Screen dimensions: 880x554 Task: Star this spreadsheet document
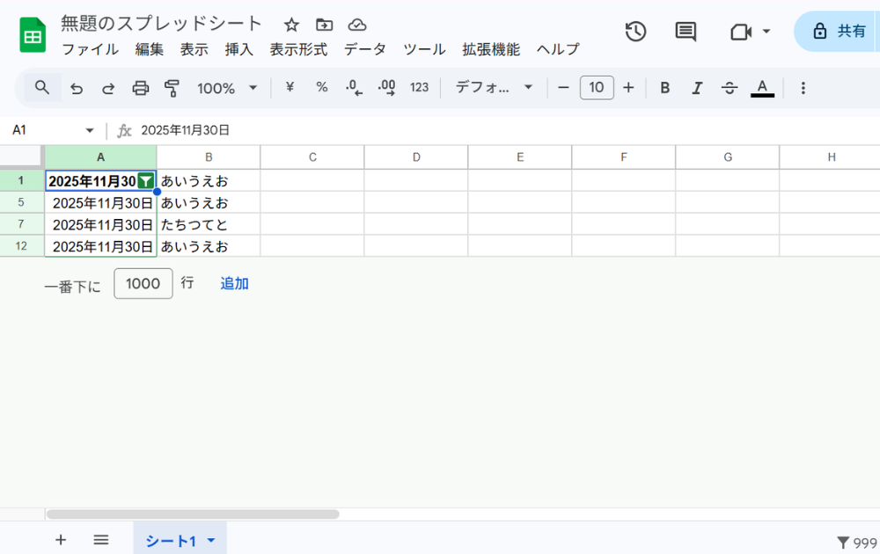pyautogui.click(x=291, y=25)
